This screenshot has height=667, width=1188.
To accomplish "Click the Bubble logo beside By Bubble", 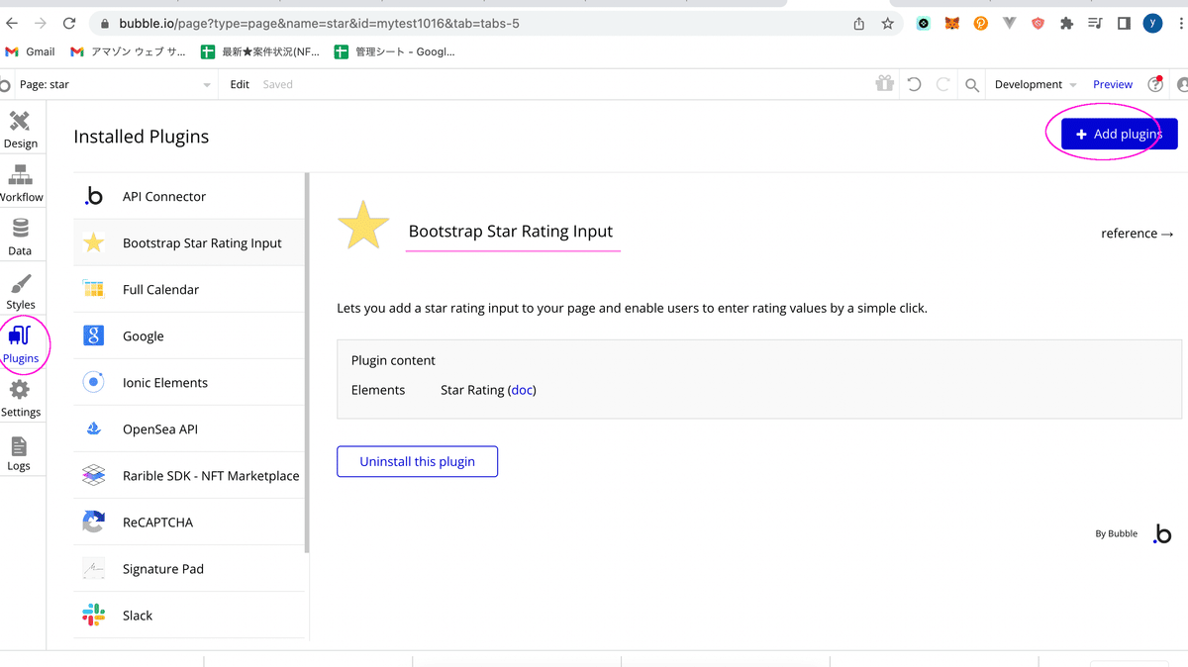I will pyautogui.click(x=1162, y=534).
